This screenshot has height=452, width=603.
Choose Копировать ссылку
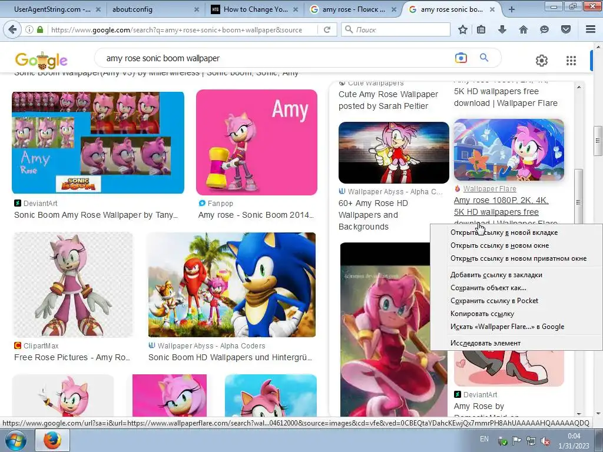[482, 314]
